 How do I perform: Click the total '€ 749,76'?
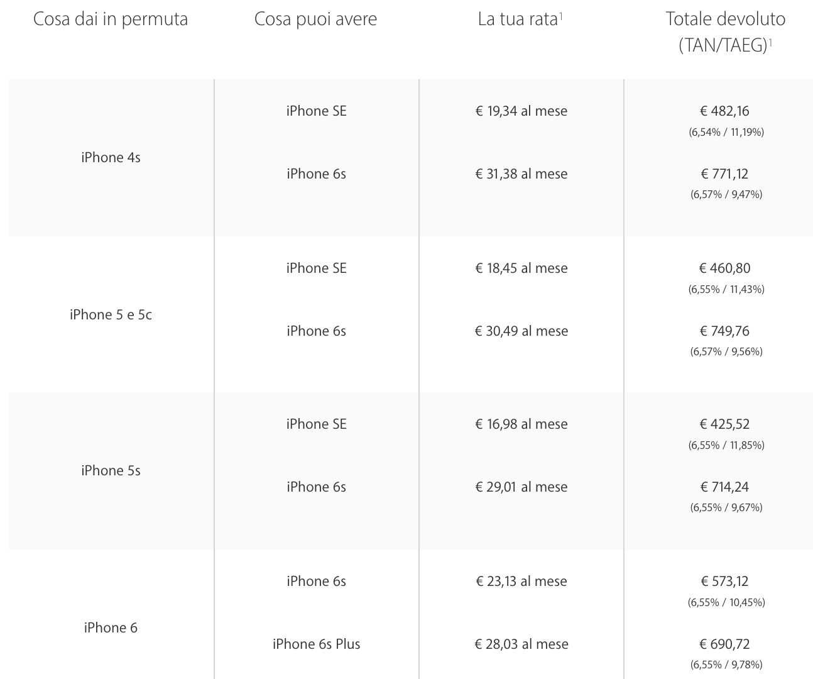(x=725, y=331)
